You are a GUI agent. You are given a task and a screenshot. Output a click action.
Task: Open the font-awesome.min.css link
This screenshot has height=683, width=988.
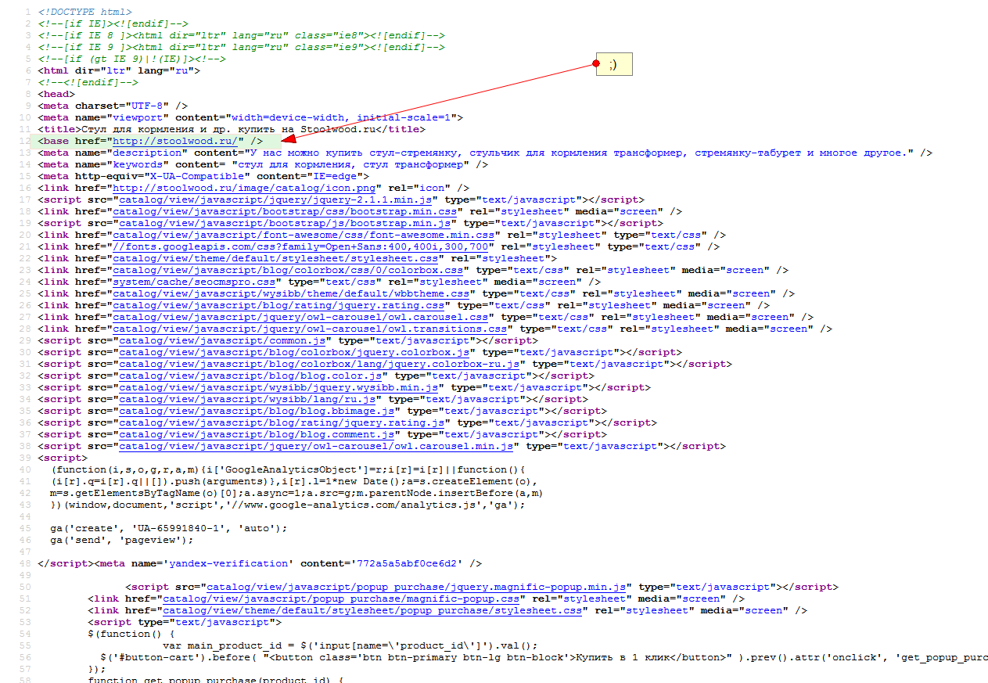click(x=304, y=235)
